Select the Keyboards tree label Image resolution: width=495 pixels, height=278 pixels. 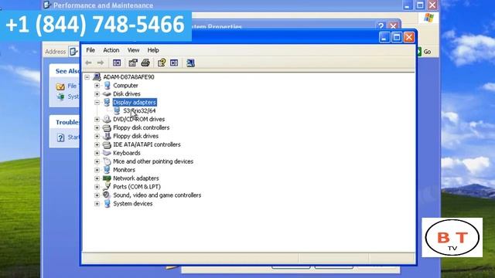point(127,153)
